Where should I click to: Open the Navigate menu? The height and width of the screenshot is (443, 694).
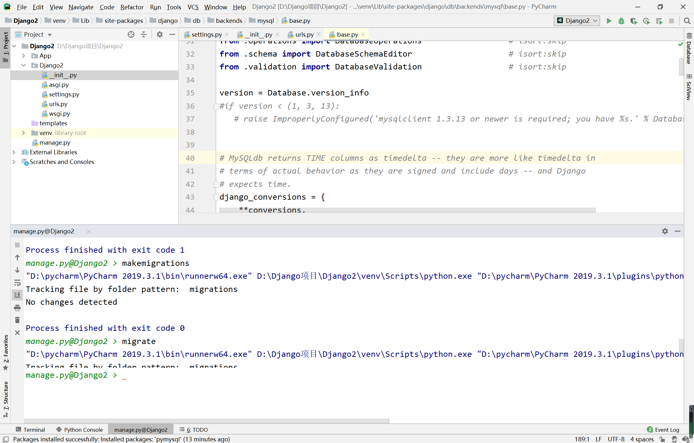(81, 7)
